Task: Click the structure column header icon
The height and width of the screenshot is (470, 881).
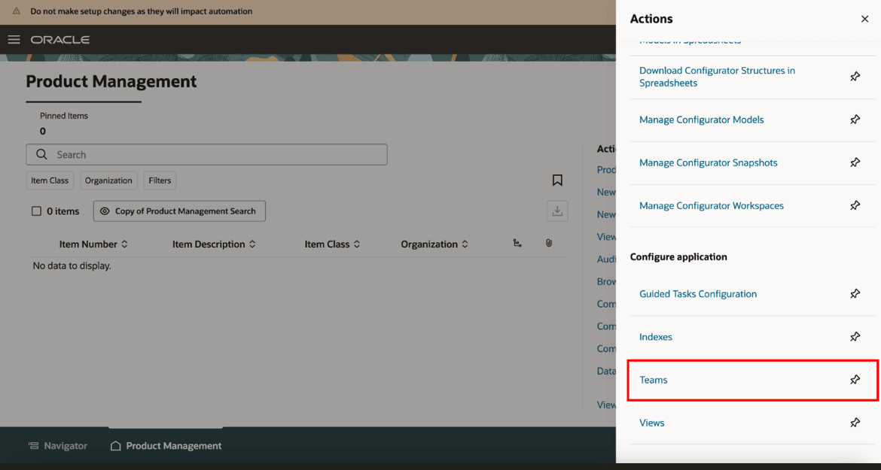Action: [x=517, y=243]
